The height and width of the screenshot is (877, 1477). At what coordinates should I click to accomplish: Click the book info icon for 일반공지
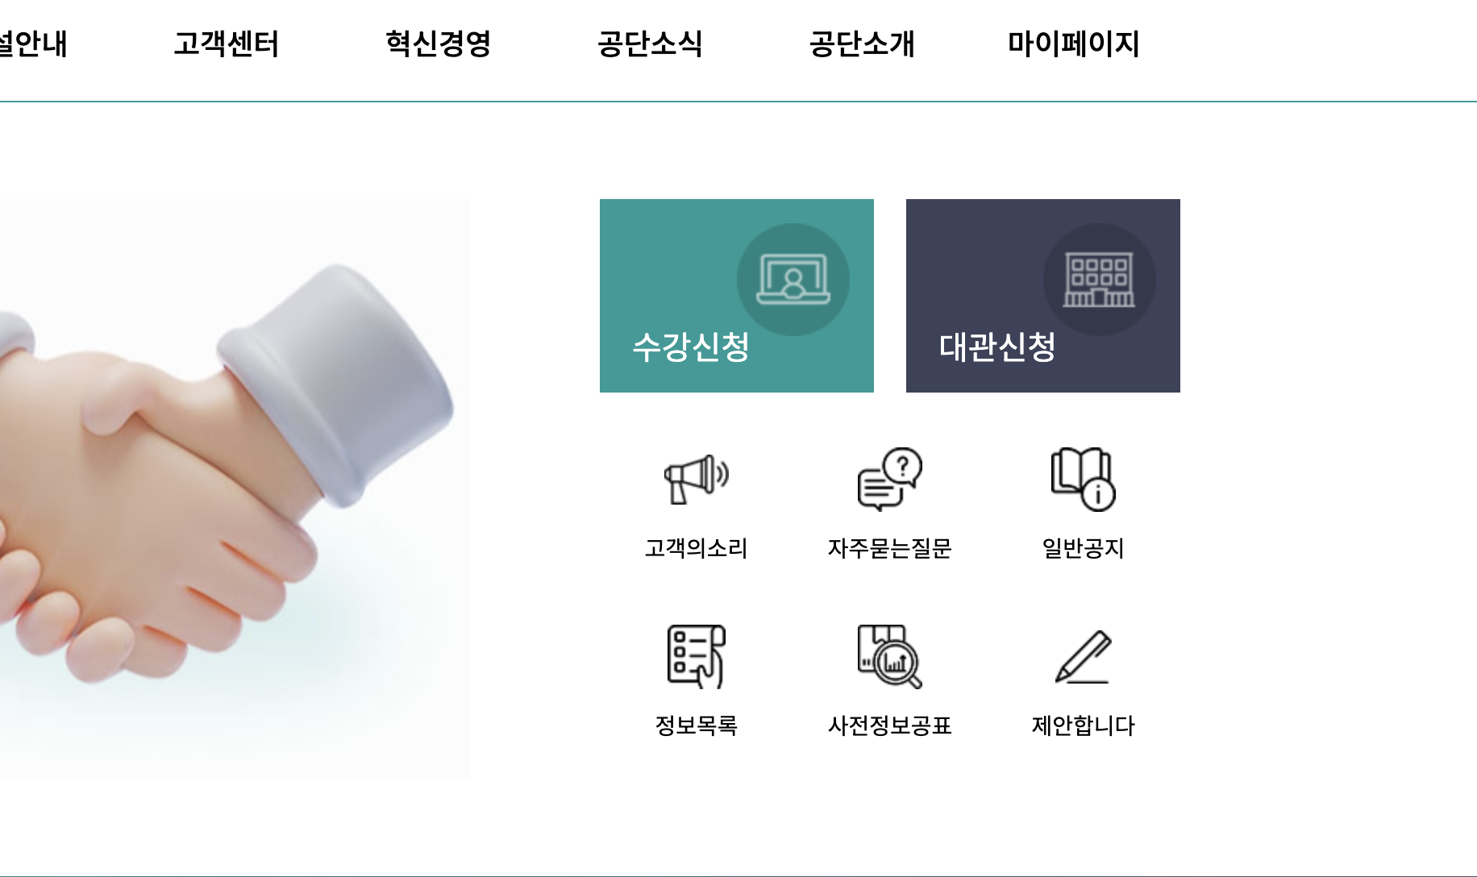coord(1083,479)
